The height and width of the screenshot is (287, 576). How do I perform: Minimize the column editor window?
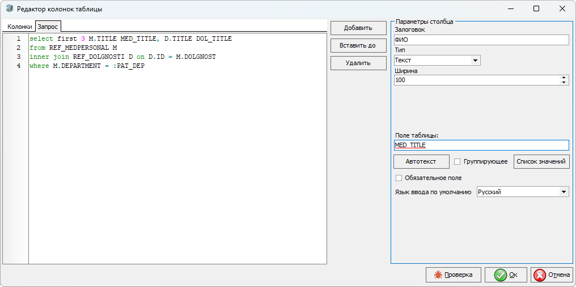pyautogui.click(x=510, y=9)
